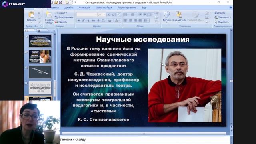
Task: Click the Shrink Font icon
Action: 113,15
